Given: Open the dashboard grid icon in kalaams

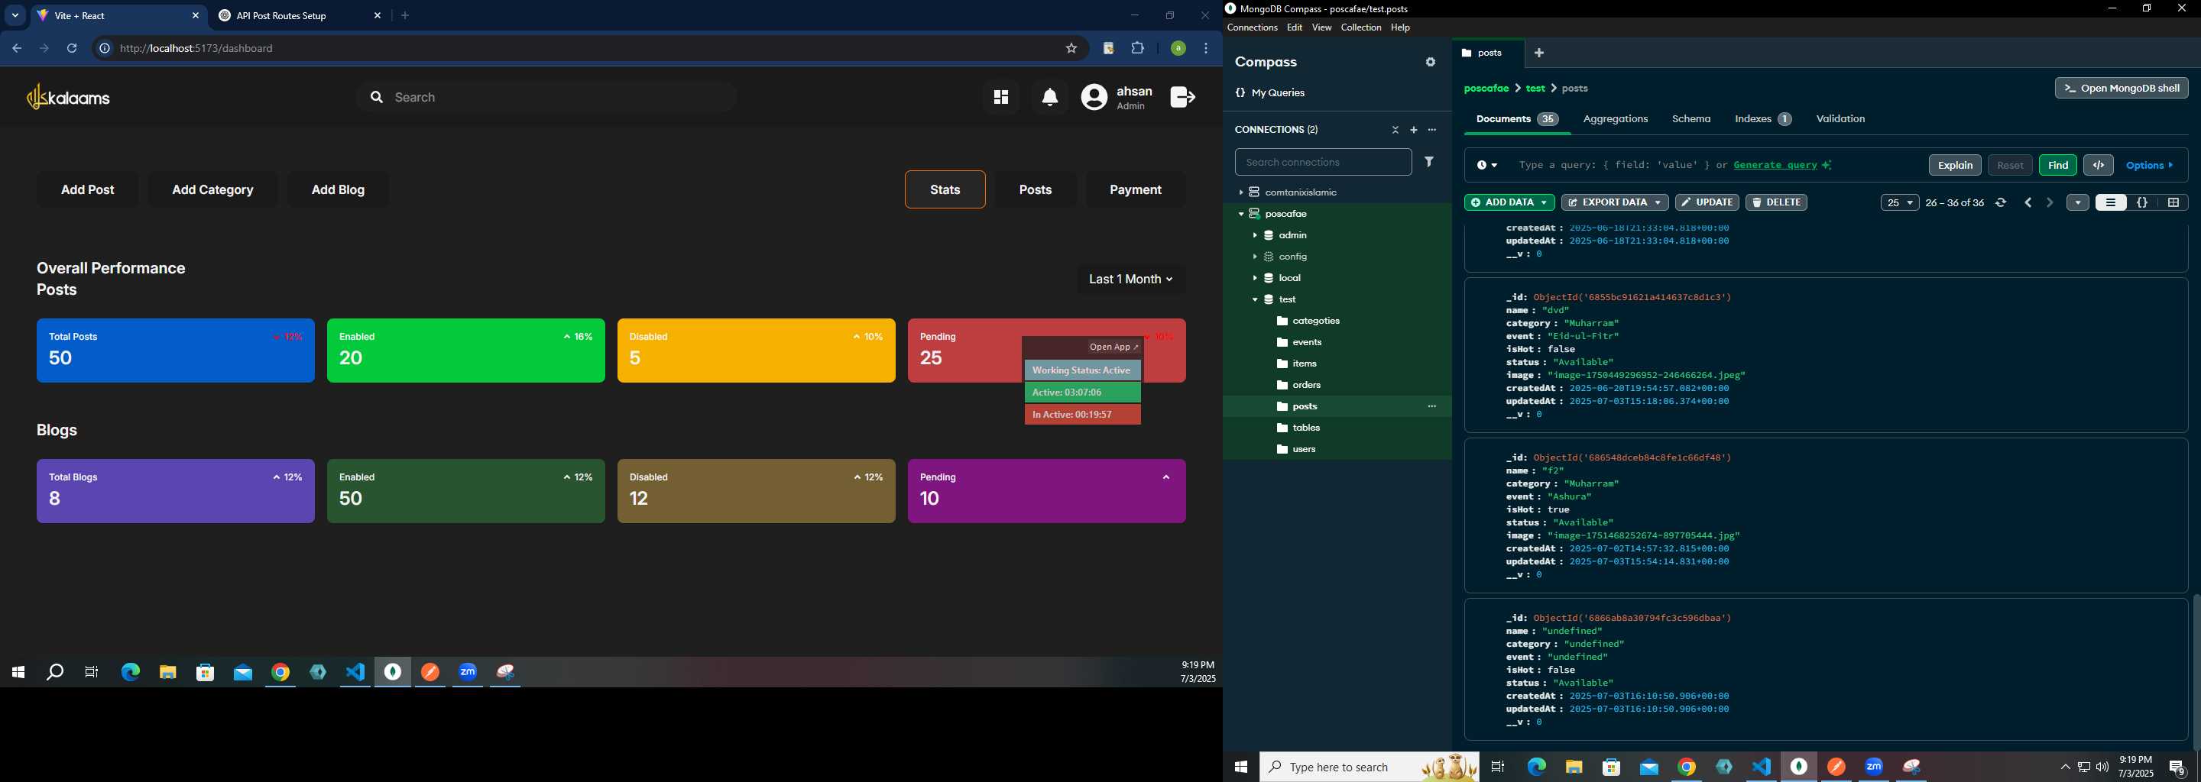Looking at the screenshot, I should tap(1000, 97).
